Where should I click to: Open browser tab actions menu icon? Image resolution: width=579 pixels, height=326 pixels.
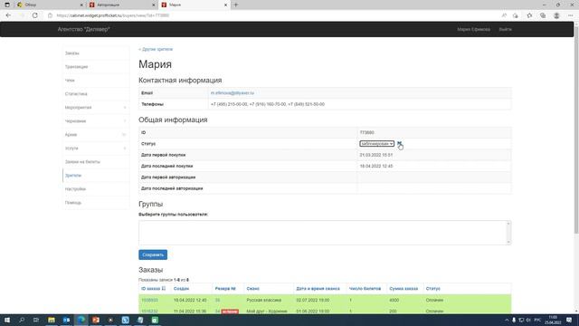7,5
